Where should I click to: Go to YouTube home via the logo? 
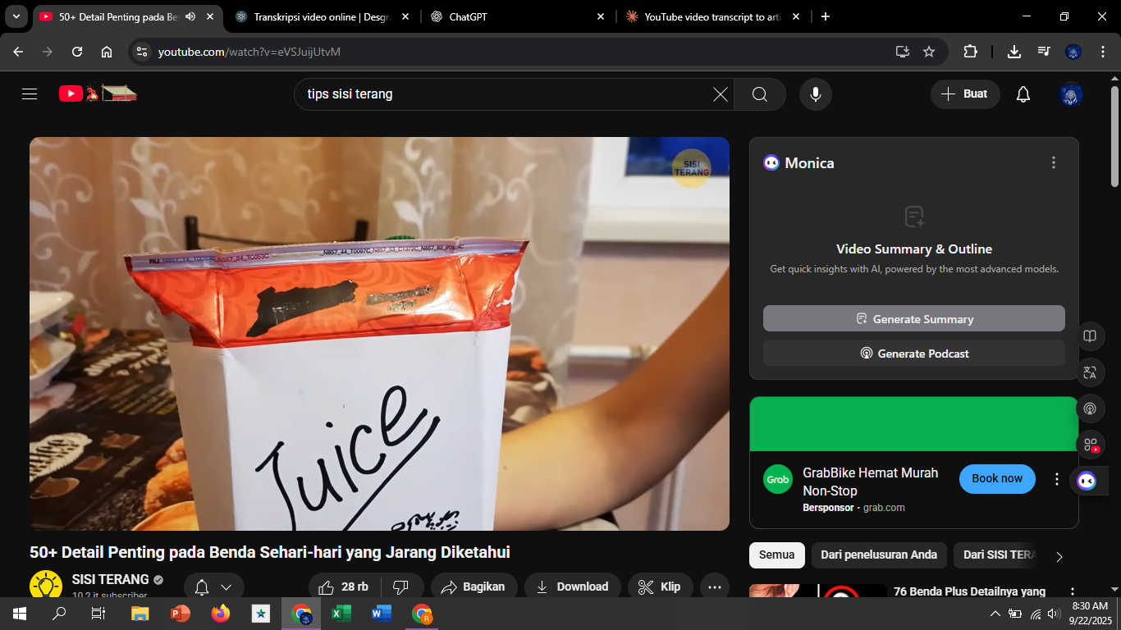(98, 94)
